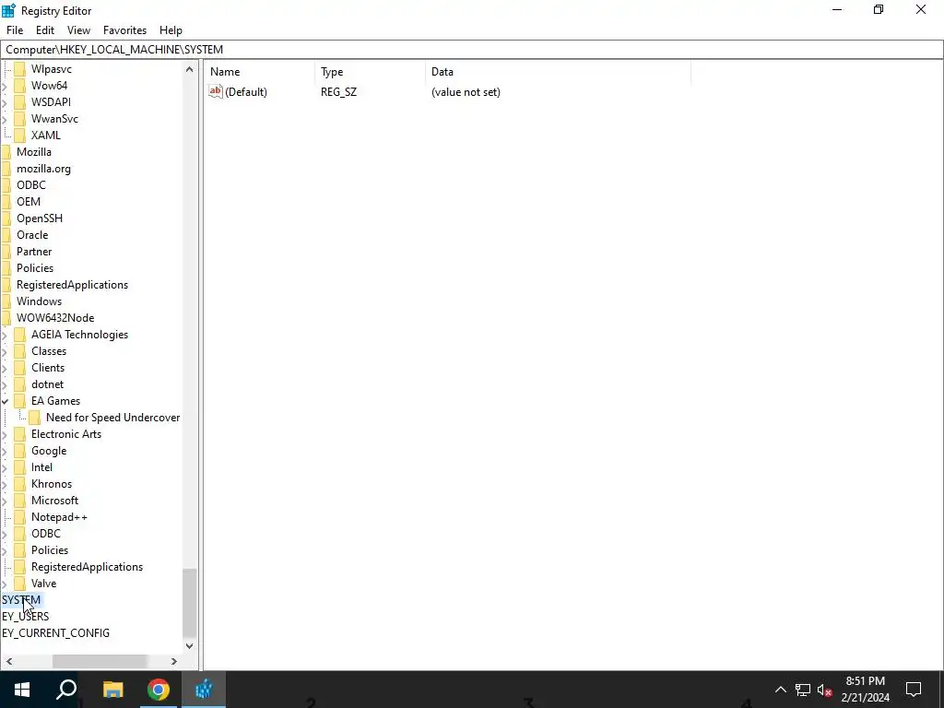Click the OEM key folder icon
944x708 pixels.
pyautogui.click(x=6, y=202)
